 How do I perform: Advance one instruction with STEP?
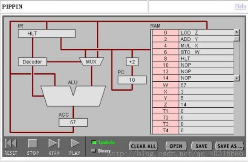coord(54,143)
